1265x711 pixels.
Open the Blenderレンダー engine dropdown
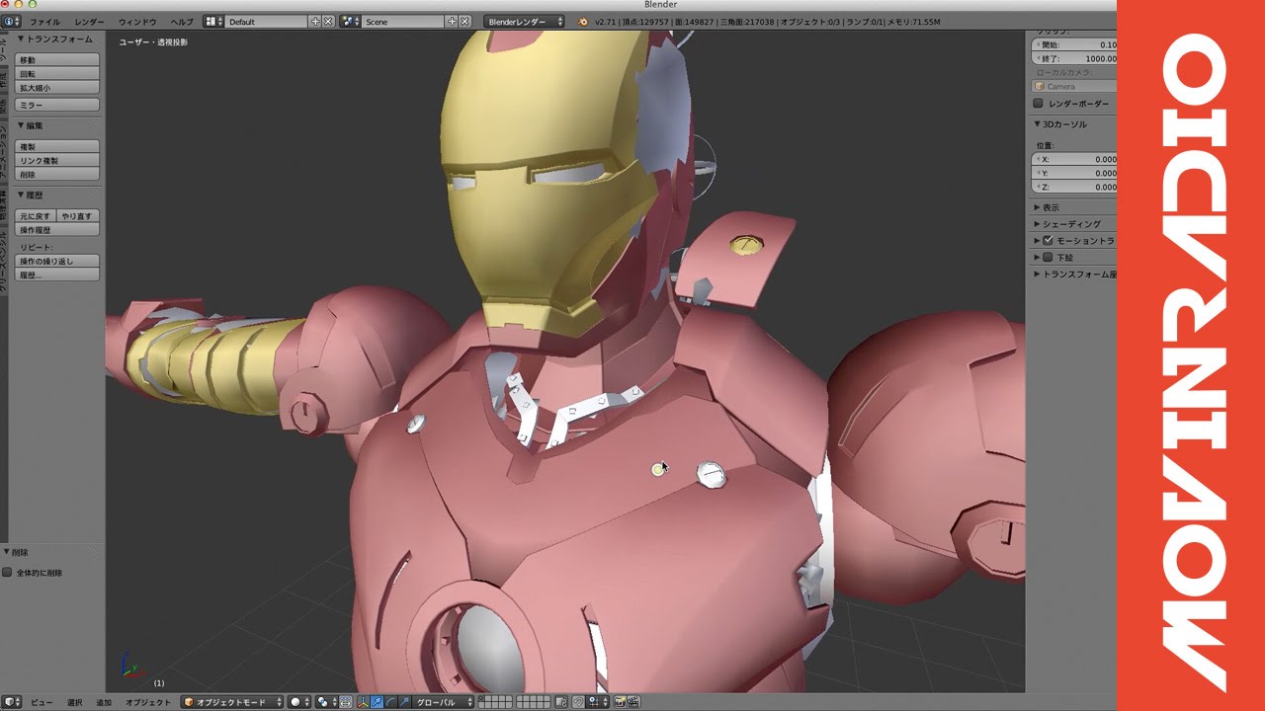tap(525, 21)
